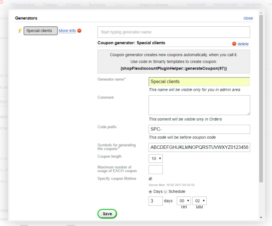The width and height of the screenshot is (272, 226).
Task: Click the red delete icon in generator header
Action: click(x=234, y=44)
